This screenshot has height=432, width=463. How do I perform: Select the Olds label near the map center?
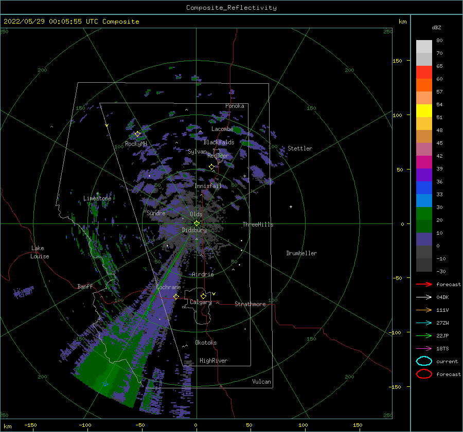(196, 214)
